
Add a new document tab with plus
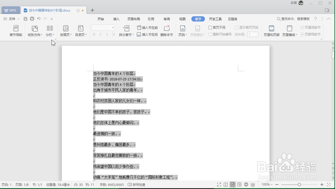92,10
